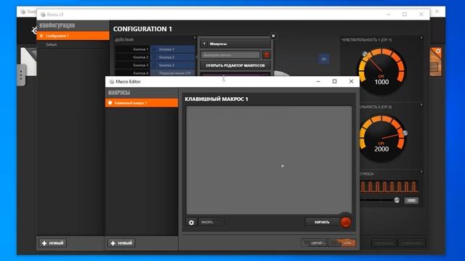This screenshot has width=465, height=261.
Task: Open macro settings via the gear icon
Action: point(191,223)
